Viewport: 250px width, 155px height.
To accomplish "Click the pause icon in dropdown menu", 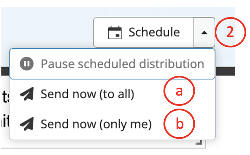I will pyautogui.click(x=26, y=64).
